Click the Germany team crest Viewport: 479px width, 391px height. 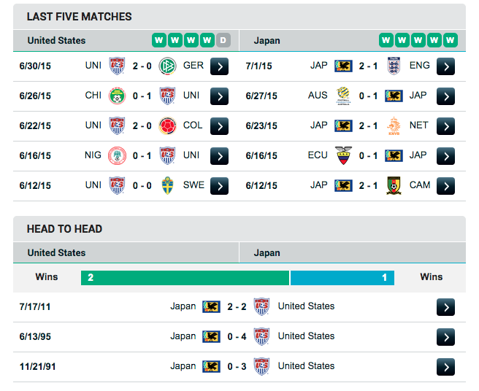point(167,66)
